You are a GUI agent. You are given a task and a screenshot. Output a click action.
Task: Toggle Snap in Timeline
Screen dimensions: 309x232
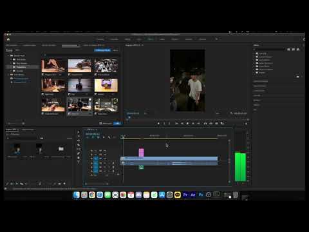point(93,137)
